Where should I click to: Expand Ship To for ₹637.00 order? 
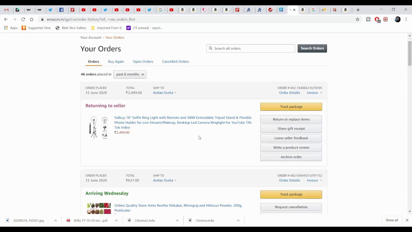[x=164, y=180]
